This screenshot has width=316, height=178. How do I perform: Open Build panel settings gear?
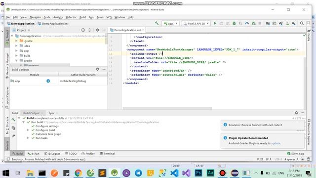point(296,113)
